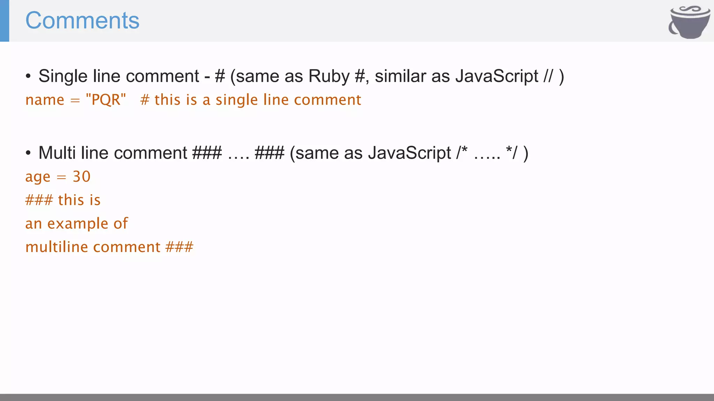Click the CoffeeScript cup logo
The image size is (714, 401).
(689, 22)
